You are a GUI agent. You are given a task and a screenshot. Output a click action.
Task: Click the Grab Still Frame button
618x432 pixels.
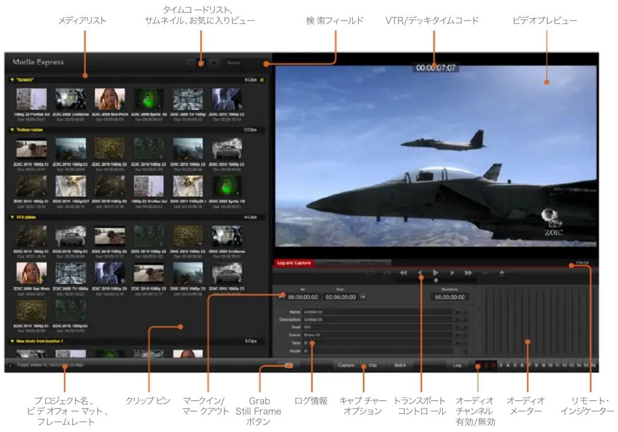pos(288,366)
